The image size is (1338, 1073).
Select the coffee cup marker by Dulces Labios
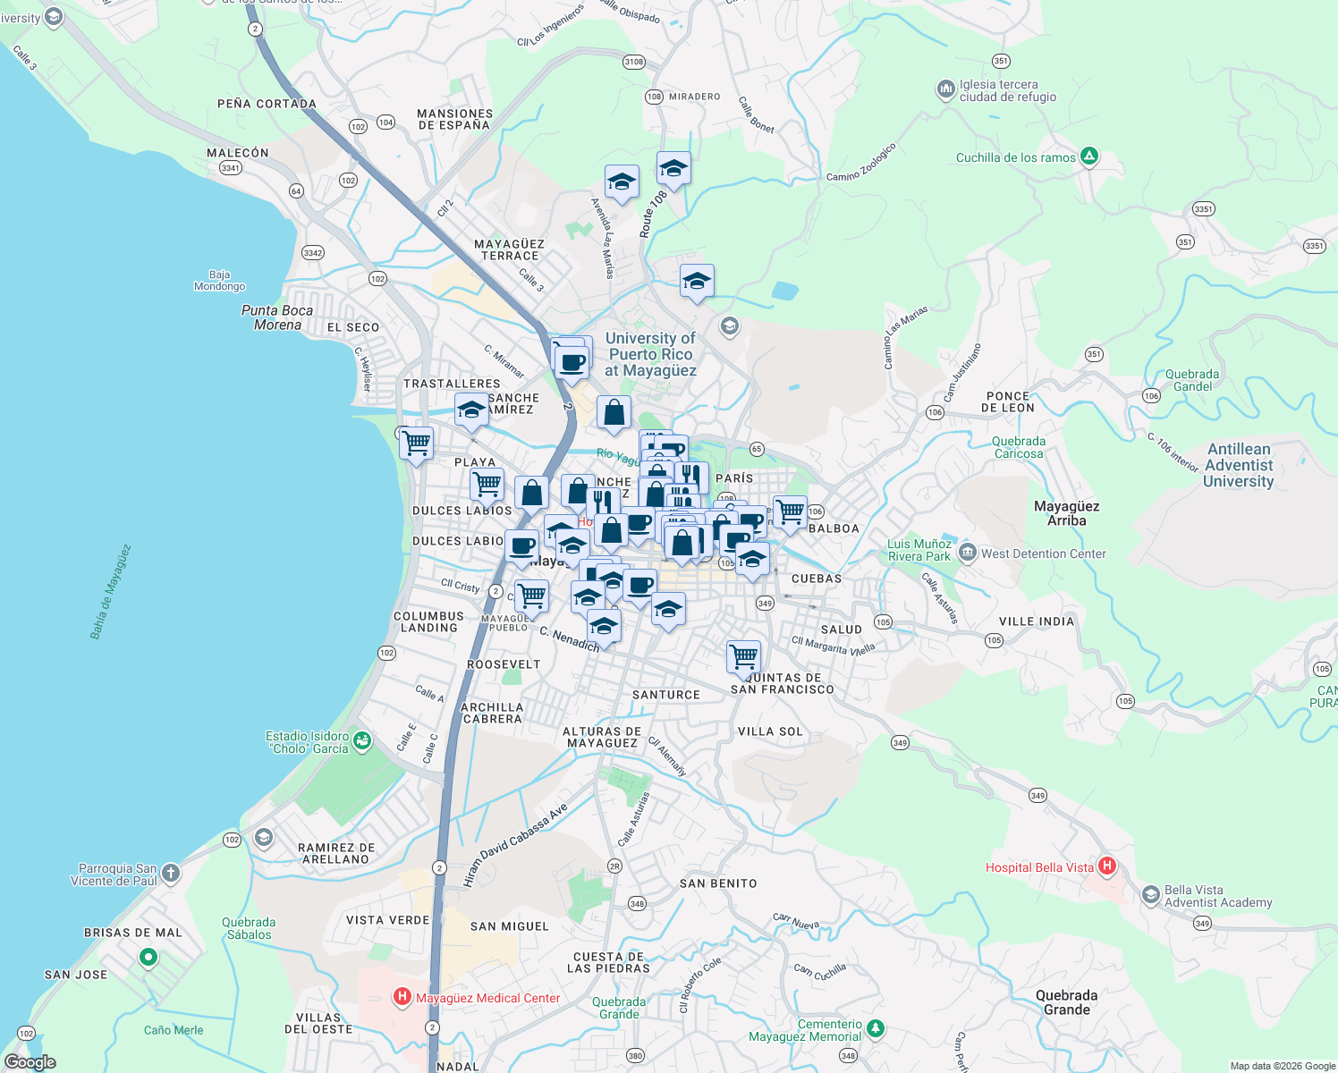pos(521,546)
